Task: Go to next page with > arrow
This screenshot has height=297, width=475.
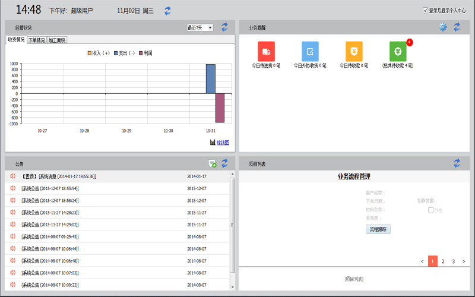Action: (x=464, y=261)
